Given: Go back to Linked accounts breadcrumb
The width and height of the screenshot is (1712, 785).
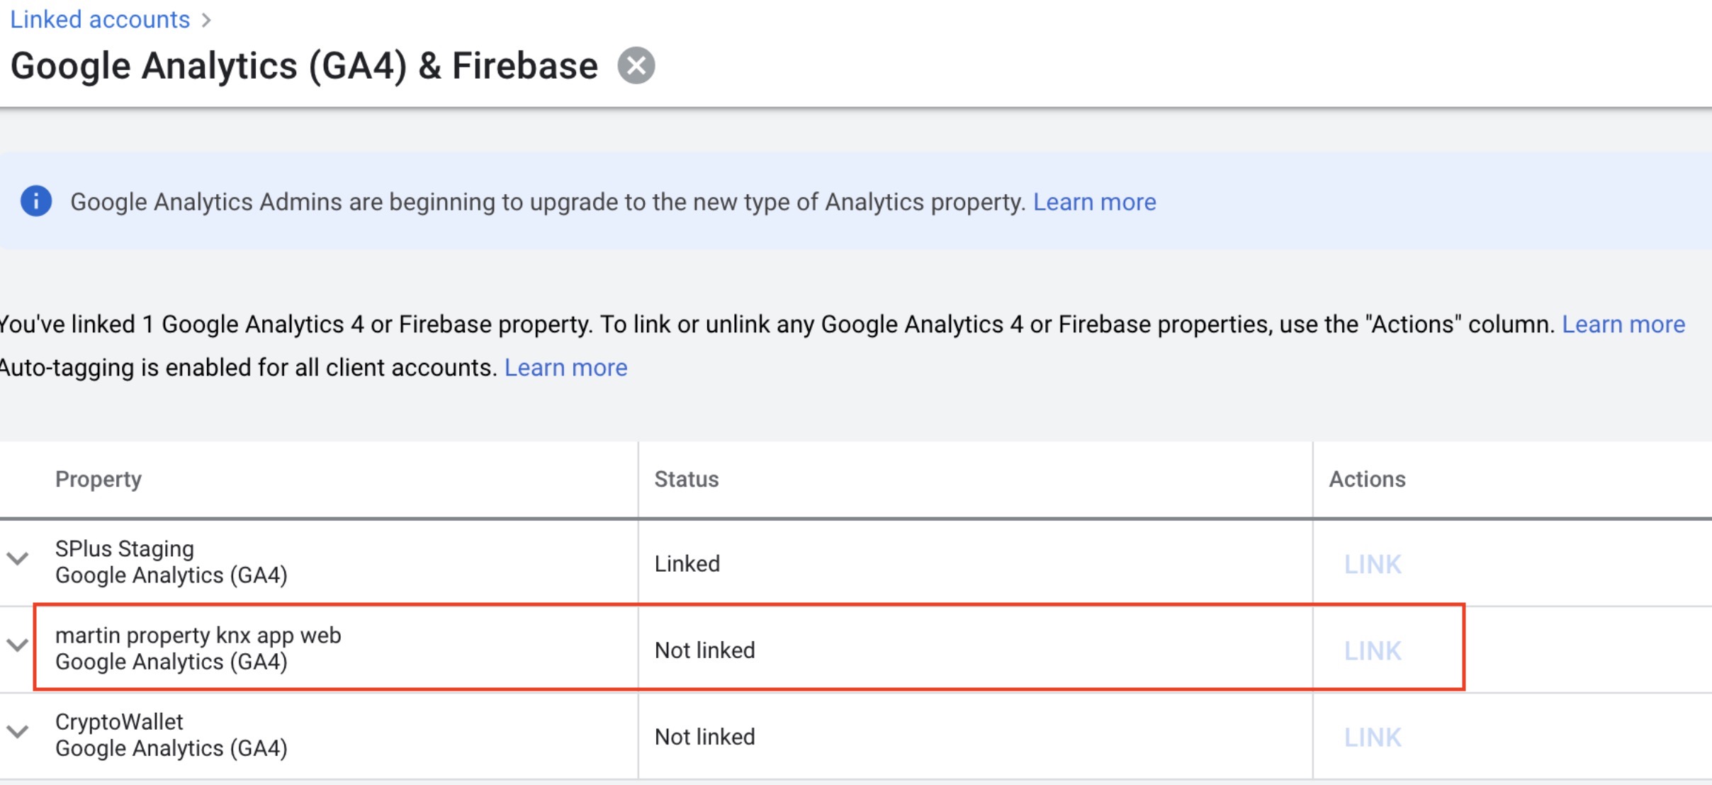Looking at the screenshot, I should pyautogui.click(x=100, y=19).
